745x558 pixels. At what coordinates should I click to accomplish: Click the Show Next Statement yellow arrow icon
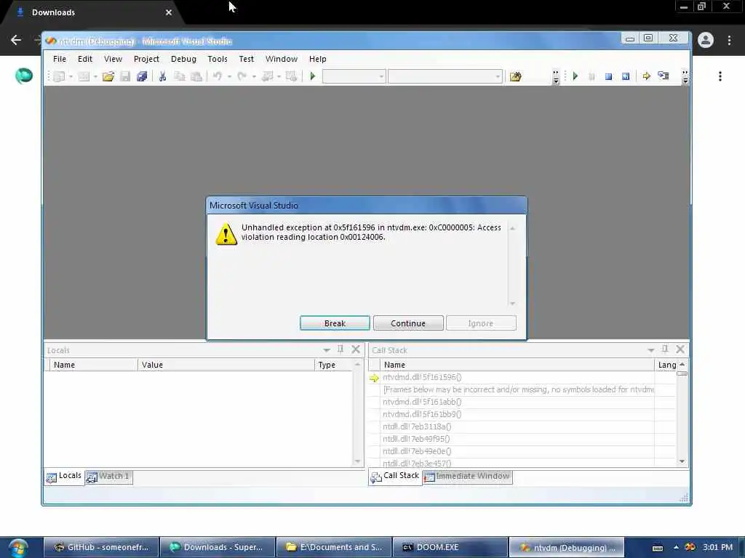pyautogui.click(x=646, y=76)
